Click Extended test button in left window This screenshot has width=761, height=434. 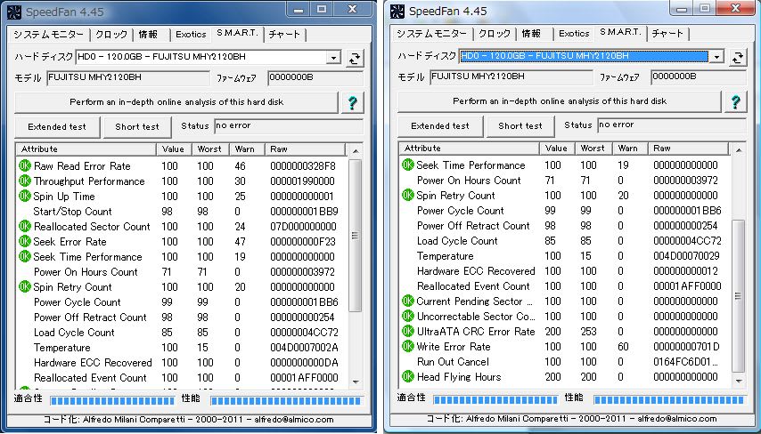(x=57, y=127)
